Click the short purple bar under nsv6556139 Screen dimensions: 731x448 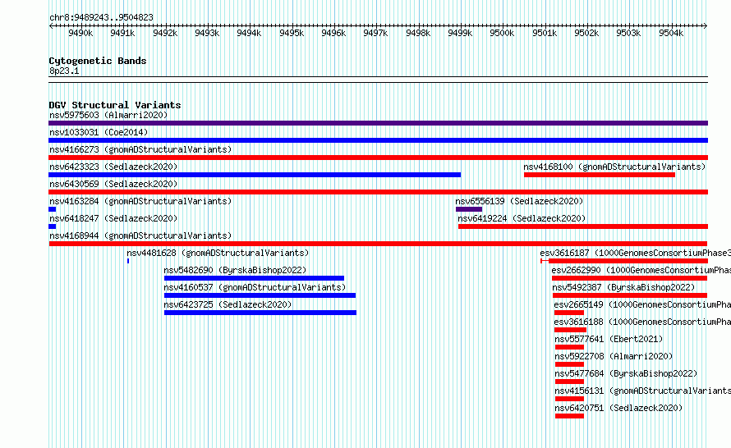point(469,209)
